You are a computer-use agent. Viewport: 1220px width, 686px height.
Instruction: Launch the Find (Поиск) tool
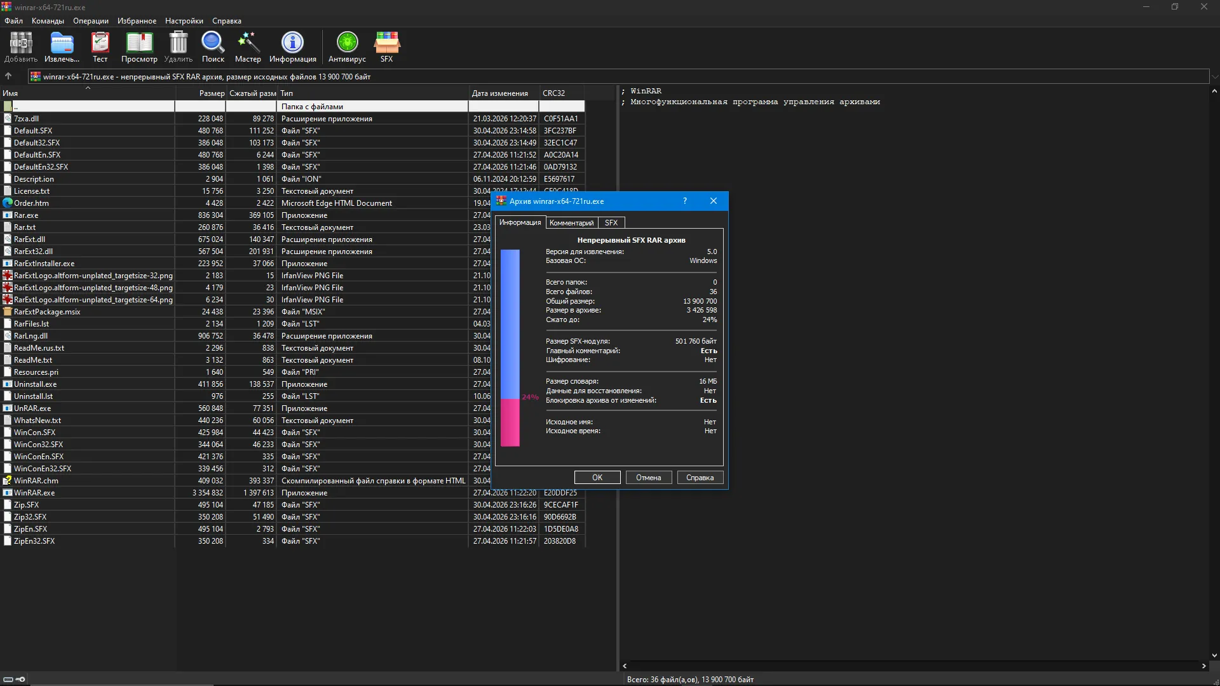(x=213, y=47)
